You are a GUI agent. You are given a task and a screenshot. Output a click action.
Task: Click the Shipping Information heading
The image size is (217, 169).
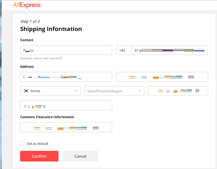tap(51, 29)
